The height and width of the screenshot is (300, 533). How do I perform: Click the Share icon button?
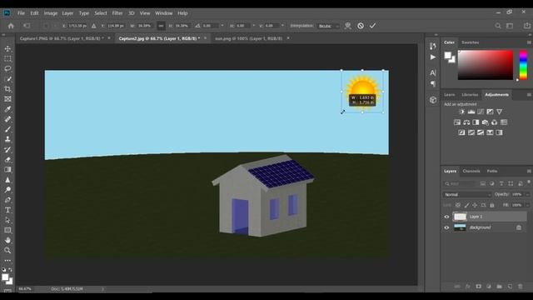click(526, 26)
